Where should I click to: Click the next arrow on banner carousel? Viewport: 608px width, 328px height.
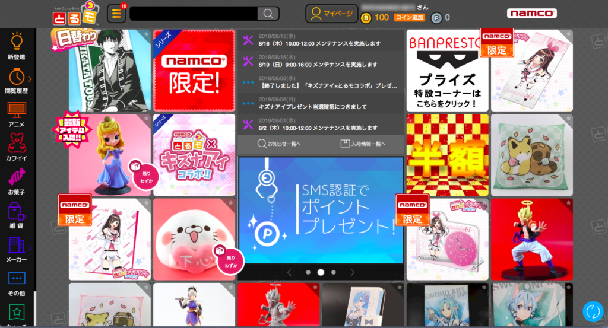pyautogui.click(x=352, y=272)
